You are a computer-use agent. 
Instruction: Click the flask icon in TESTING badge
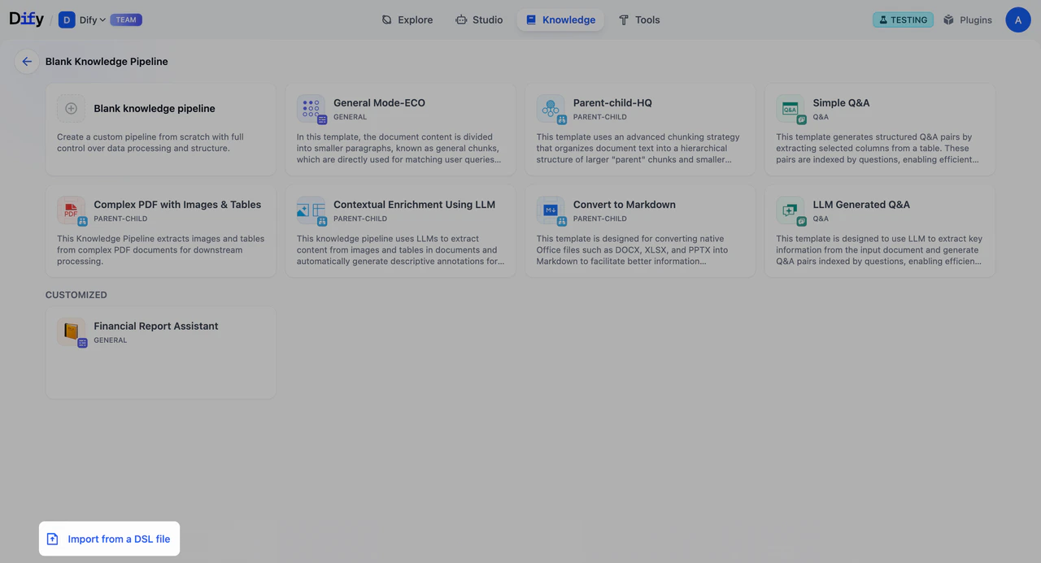[882, 19]
